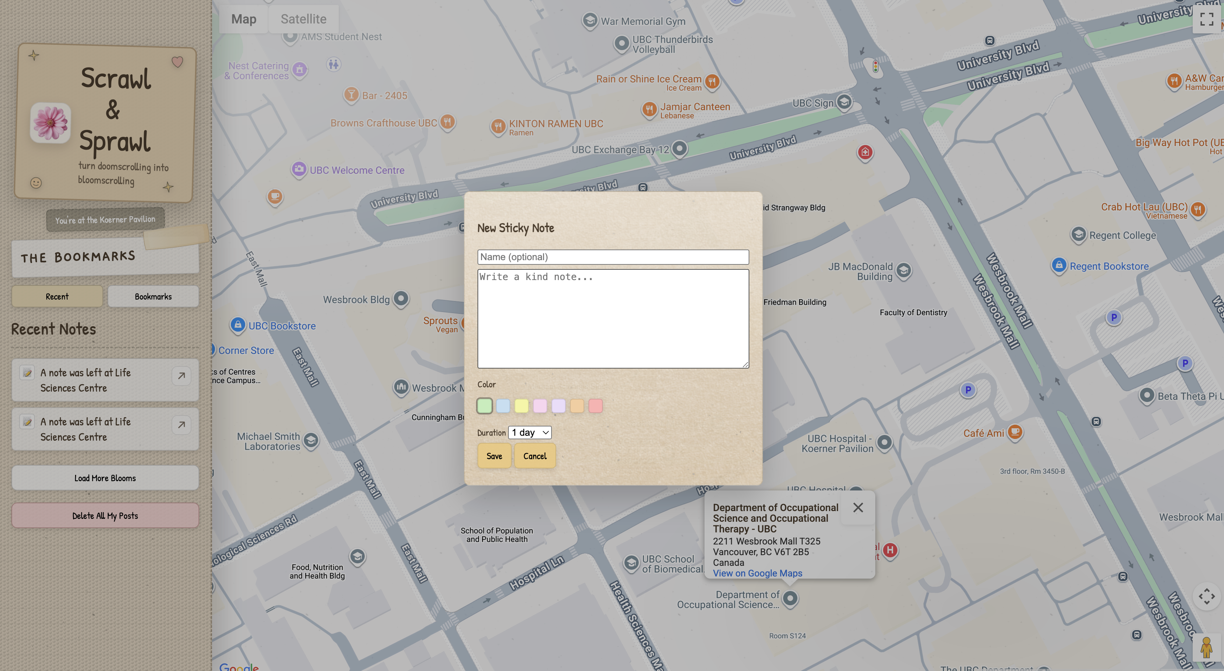The image size is (1224, 671).
Task: Open View on Google Maps link
Action: pyautogui.click(x=758, y=573)
